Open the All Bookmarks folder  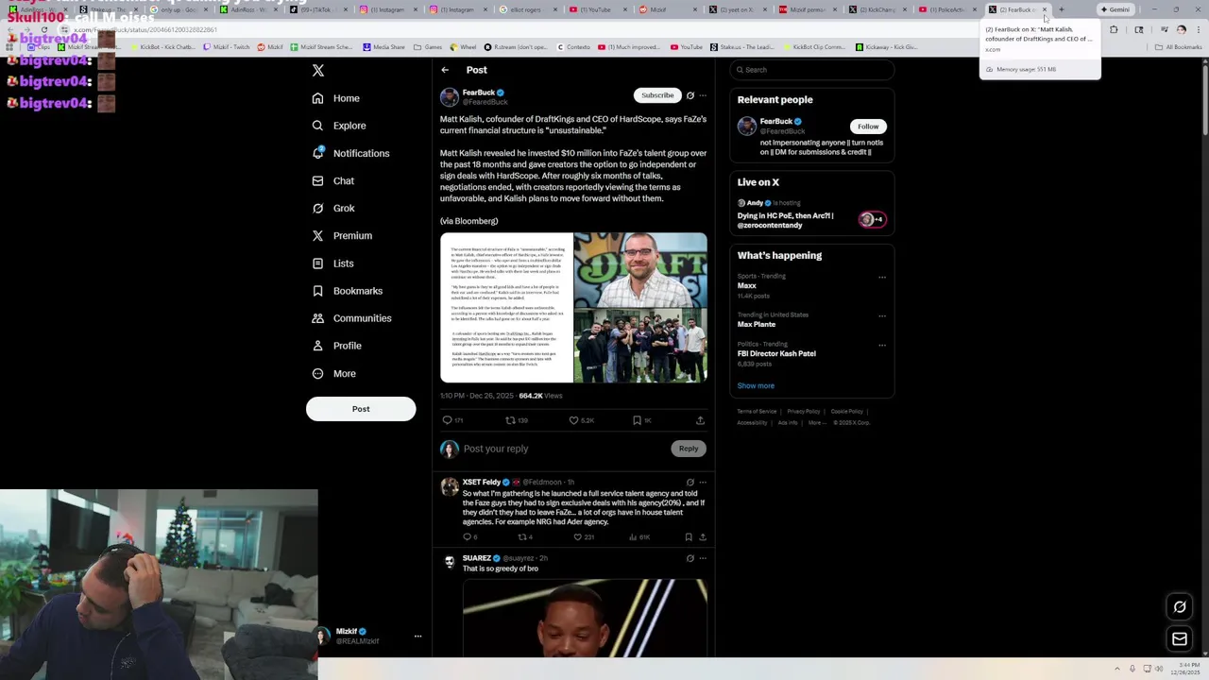pos(1179,47)
